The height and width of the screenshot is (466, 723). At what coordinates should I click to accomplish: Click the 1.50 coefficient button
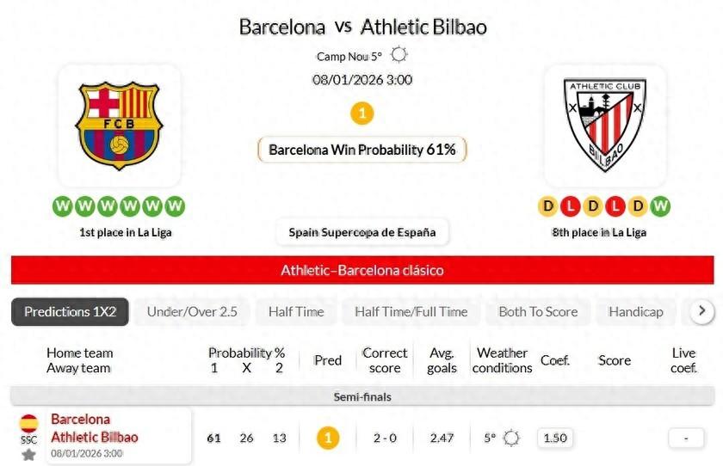(x=555, y=438)
